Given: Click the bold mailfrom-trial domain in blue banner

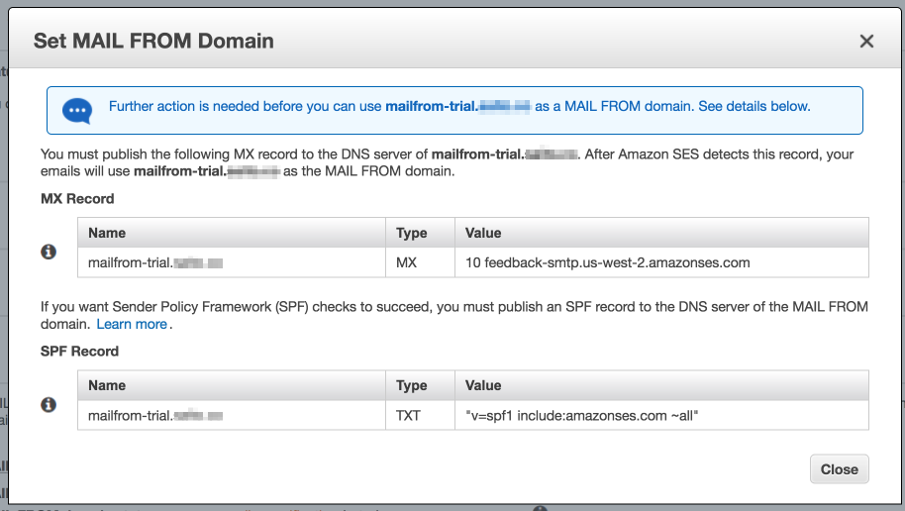Looking at the screenshot, I should point(457,106).
